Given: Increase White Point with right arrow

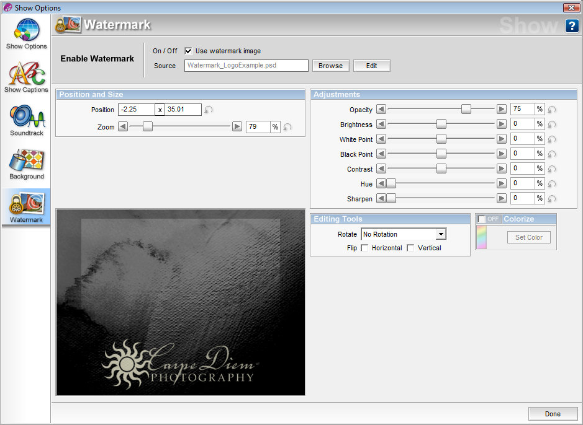Looking at the screenshot, I should pyautogui.click(x=502, y=139).
